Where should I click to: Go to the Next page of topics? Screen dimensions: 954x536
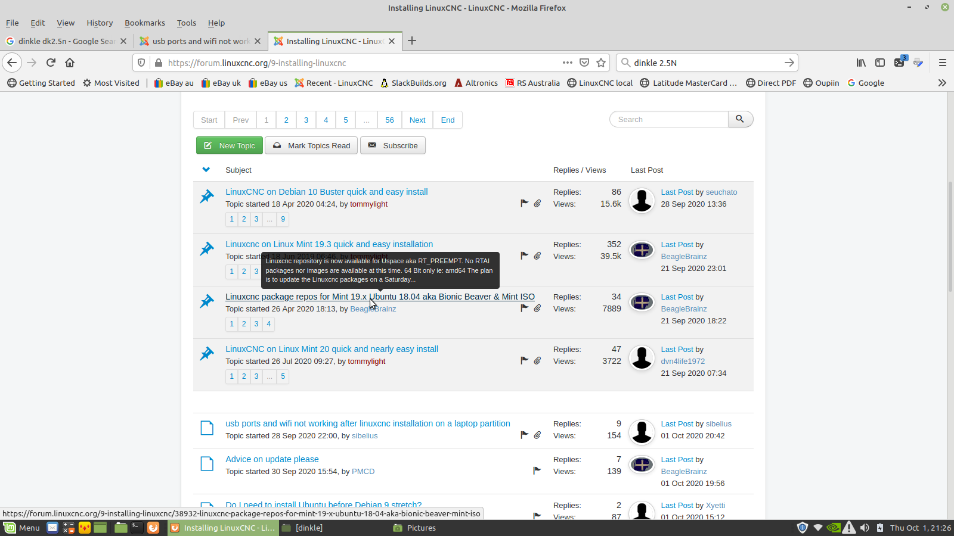point(417,120)
